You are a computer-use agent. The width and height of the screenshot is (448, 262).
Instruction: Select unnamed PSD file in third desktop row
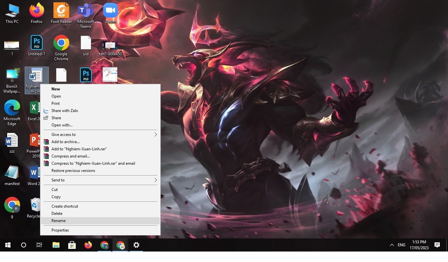click(86, 75)
